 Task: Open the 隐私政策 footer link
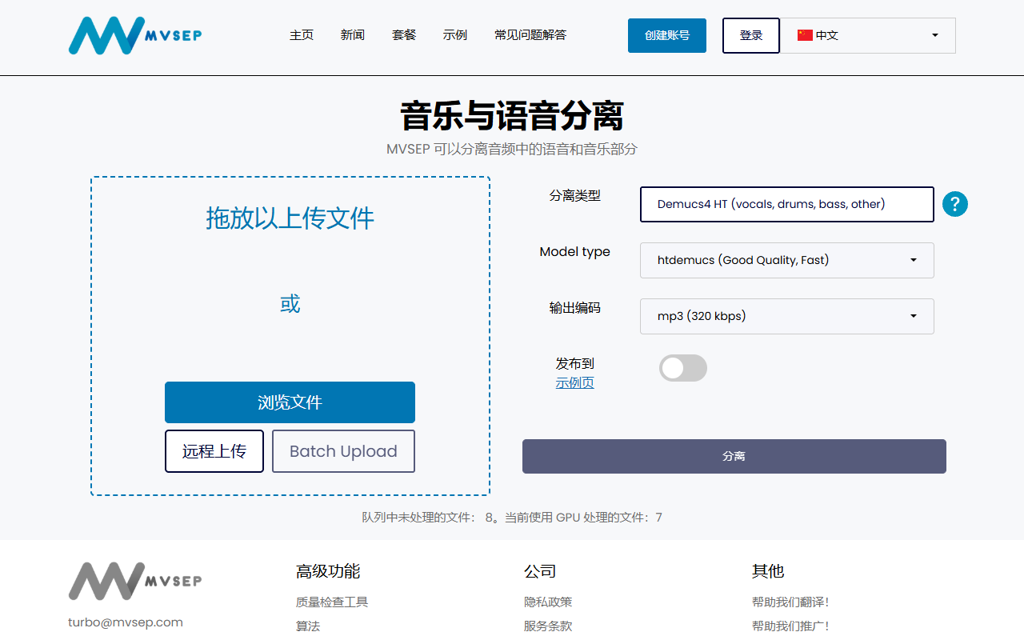click(x=548, y=602)
